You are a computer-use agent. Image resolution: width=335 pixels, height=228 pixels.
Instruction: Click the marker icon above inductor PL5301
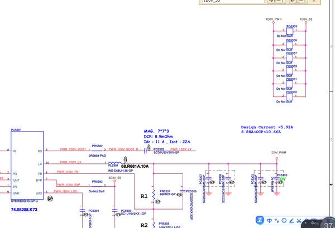pyautogui.click(x=126, y=159)
